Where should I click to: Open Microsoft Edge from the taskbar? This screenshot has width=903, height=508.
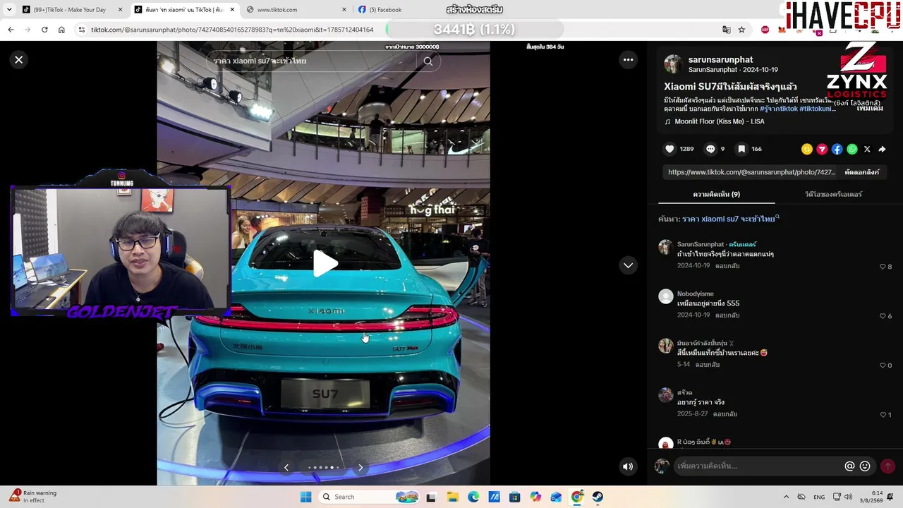[473, 497]
